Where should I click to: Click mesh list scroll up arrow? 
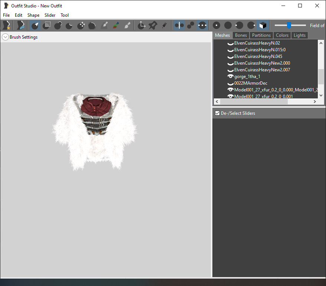(321, 43)
